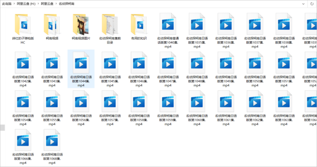Viewport: 317px width, 167px height.
Task: Select the 日语版第1049集.mp4 video file
Action: point(226,69)
